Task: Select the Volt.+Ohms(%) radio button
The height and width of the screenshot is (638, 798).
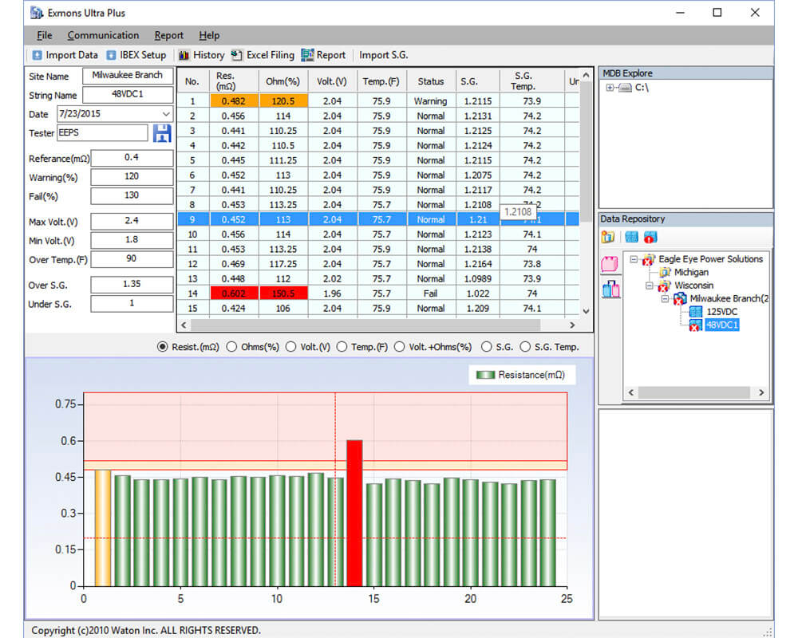Action: [x=400, y=347]
